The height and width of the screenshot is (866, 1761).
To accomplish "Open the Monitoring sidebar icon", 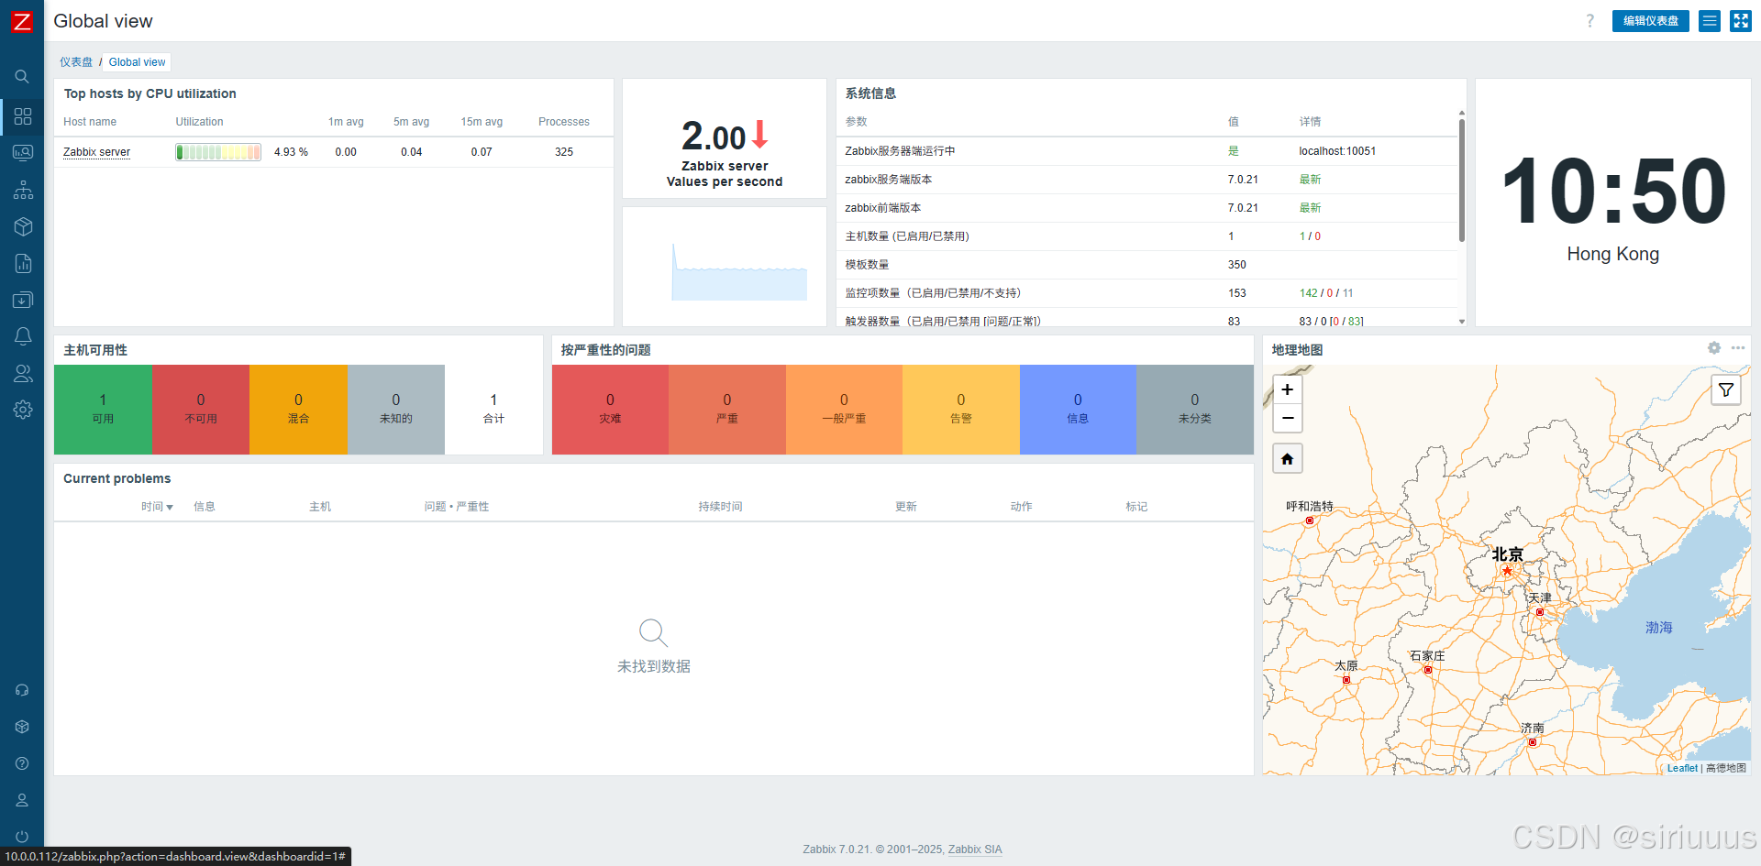I will [x=22, y=153].
